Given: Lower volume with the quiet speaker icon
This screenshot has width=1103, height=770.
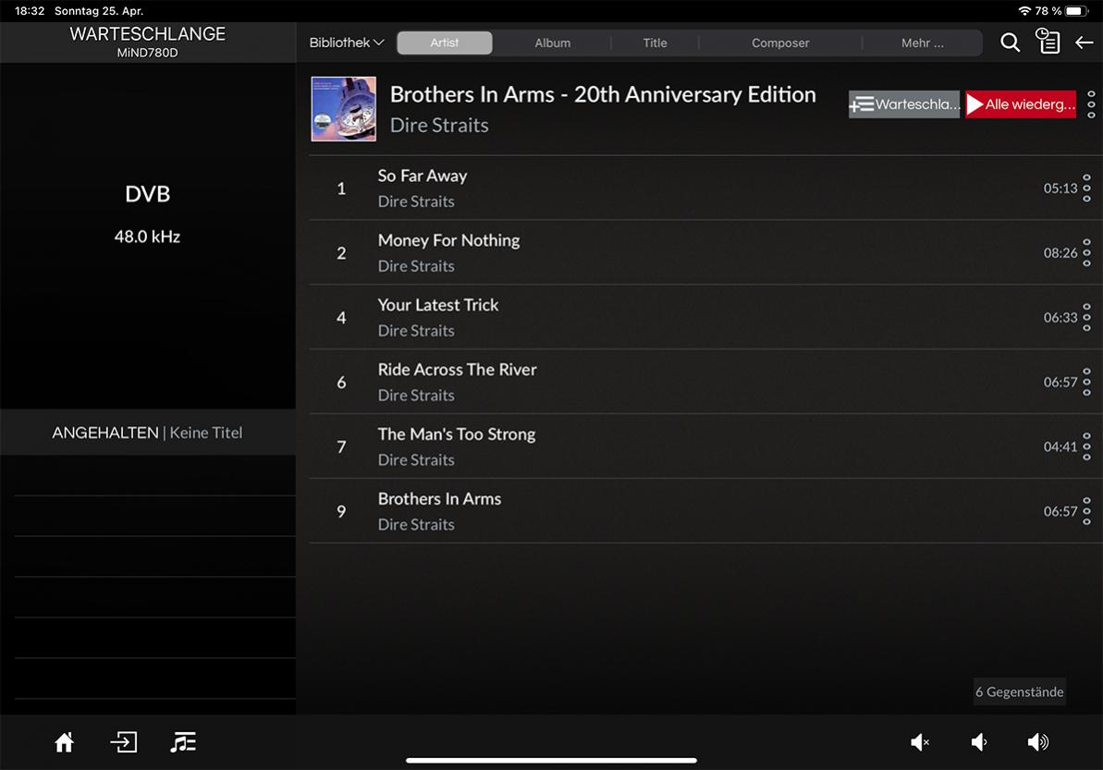Looking at the screenshot, I should point(979,742).
